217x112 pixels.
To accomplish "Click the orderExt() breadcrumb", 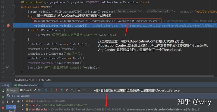I will (x=45, y=80).
